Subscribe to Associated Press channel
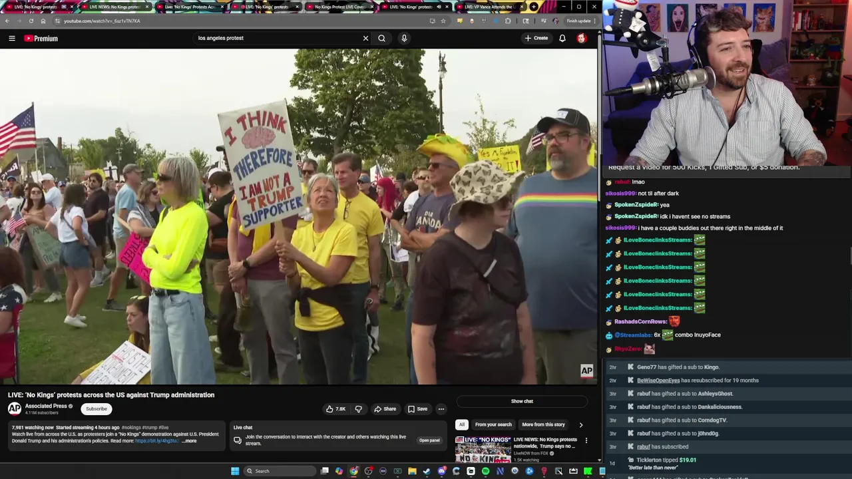The width and height of the screenshot is (852, 479). coord(96,408)
